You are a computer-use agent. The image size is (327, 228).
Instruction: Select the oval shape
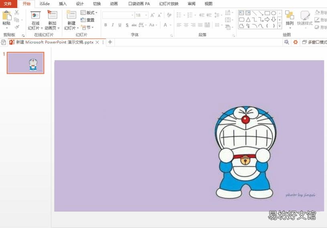click(274, 13)
